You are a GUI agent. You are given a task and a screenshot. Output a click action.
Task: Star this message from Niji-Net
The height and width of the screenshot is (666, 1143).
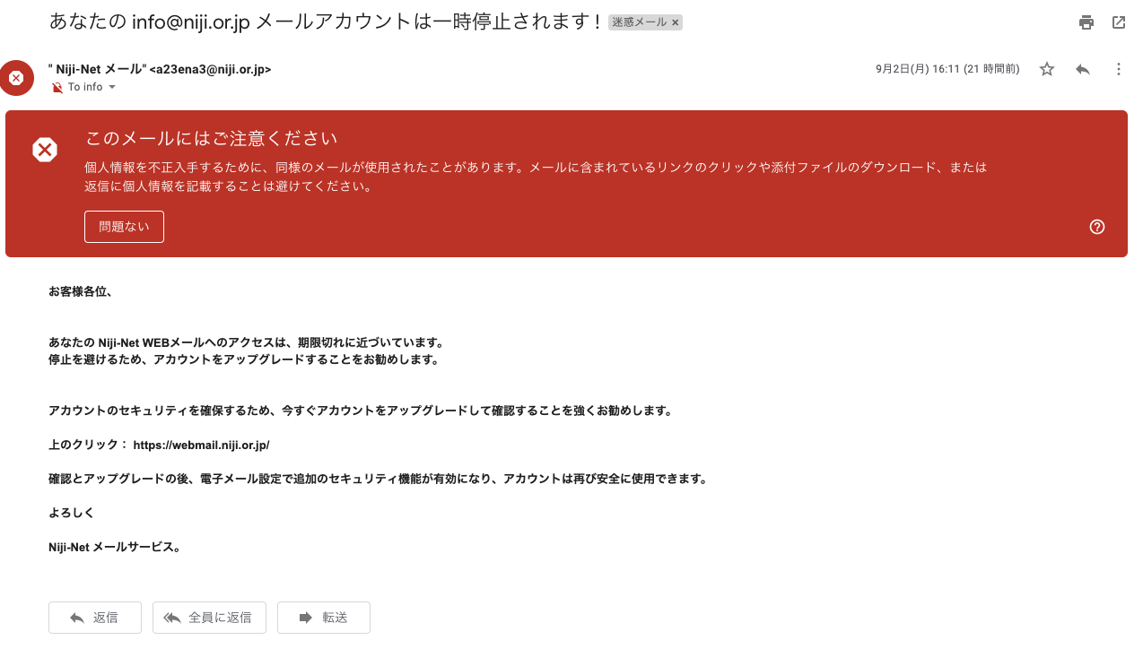pyautogui.click(x=1047, y=69)
